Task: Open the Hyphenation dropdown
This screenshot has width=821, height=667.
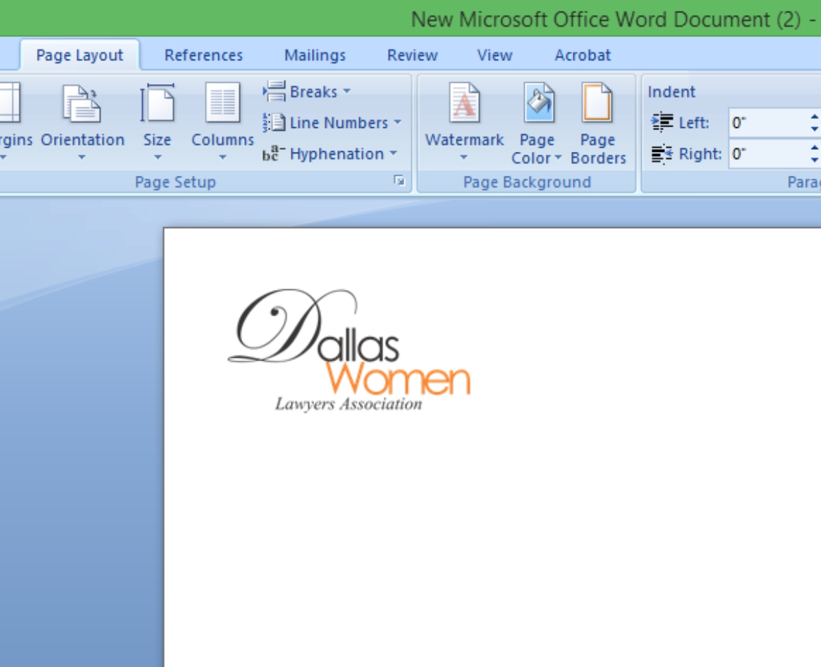Action: 330,154
